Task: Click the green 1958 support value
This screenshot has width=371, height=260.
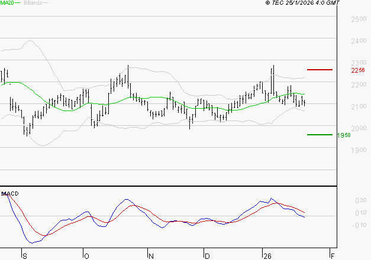Action: point(344,135)
